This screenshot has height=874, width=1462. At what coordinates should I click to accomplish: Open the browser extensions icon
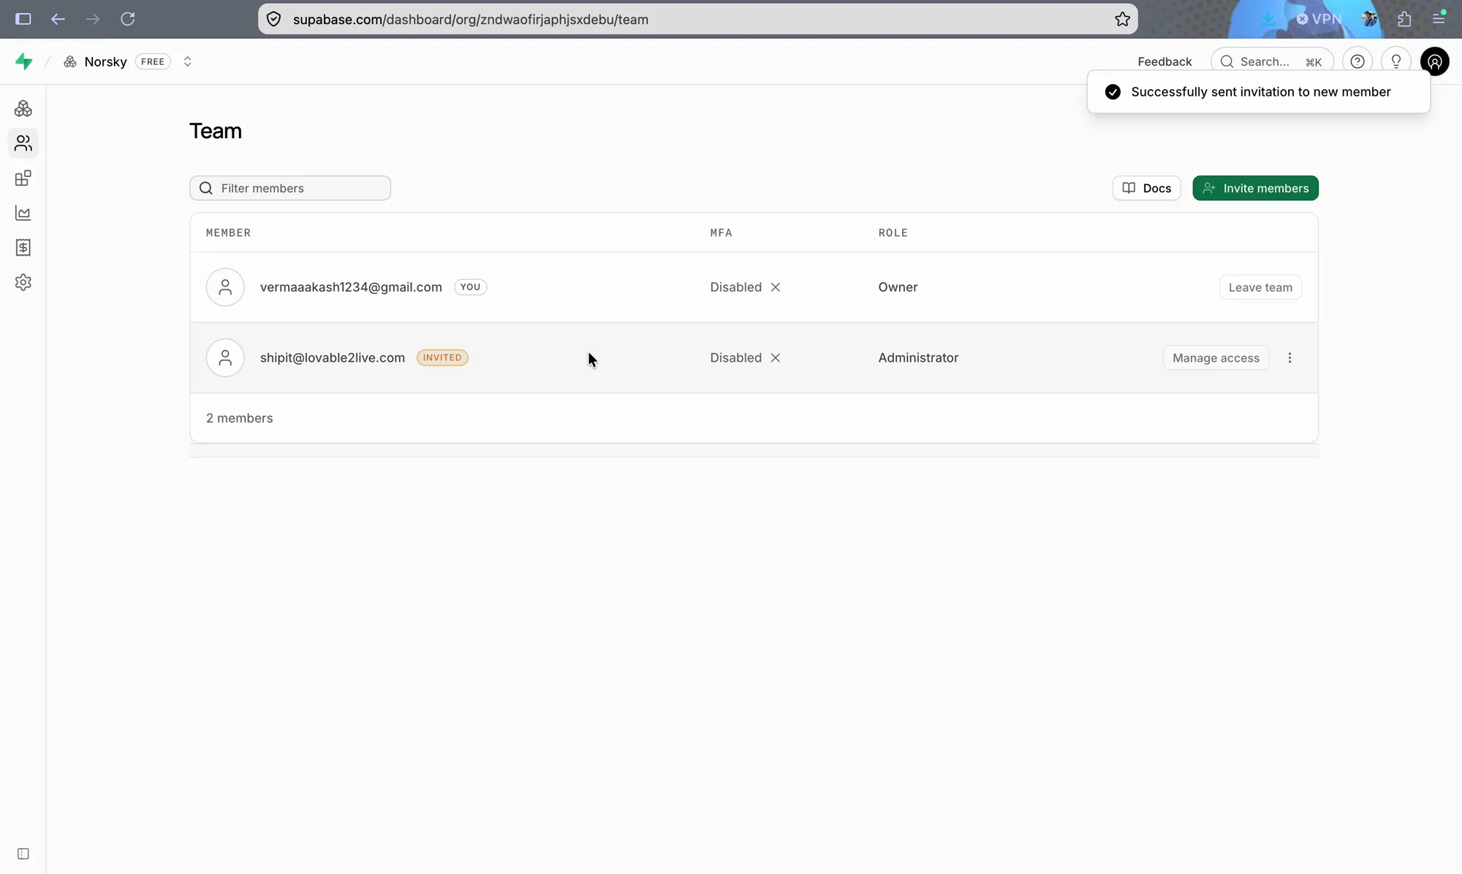(x=1404, y=19)
